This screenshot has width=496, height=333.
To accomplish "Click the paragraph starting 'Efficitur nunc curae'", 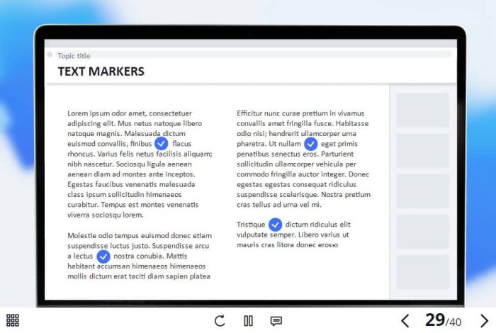I will tap(303, 159).
